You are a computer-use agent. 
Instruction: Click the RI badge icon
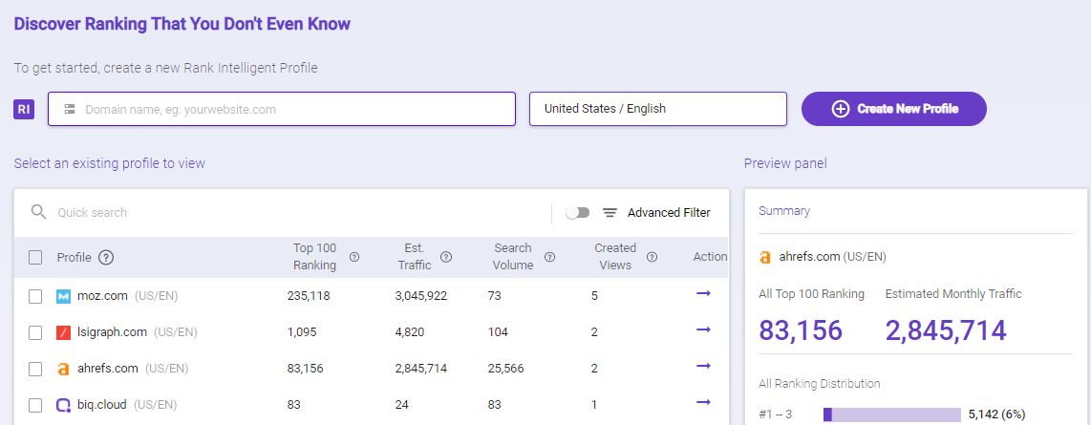[x=24, y=109]
